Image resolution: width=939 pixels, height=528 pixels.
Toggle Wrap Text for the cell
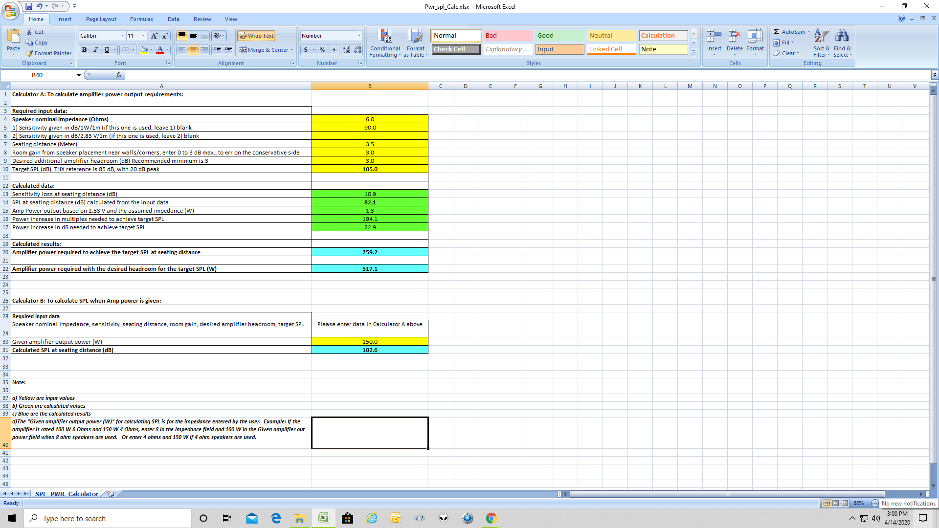click(256, 36)
